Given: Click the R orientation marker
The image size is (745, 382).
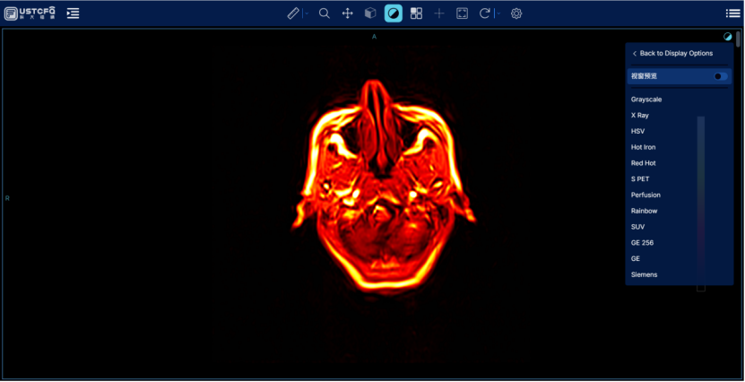Looking at the screenshot, I should pyautogui.click(x=7, y=198).
